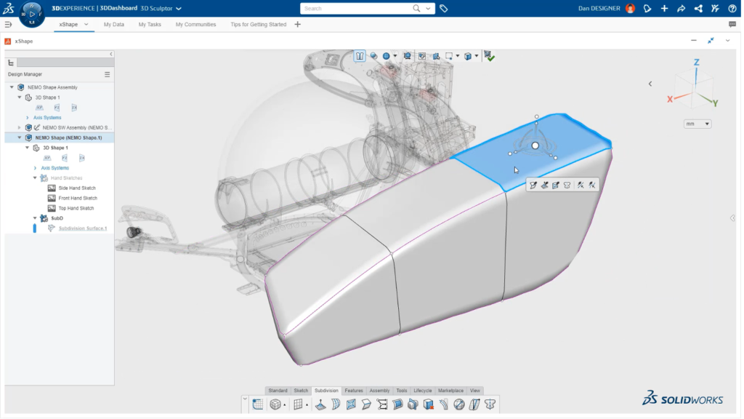Select the box primitive tool on Subdivision toolbar
744x419 pixels.
(x=276, y=404)
